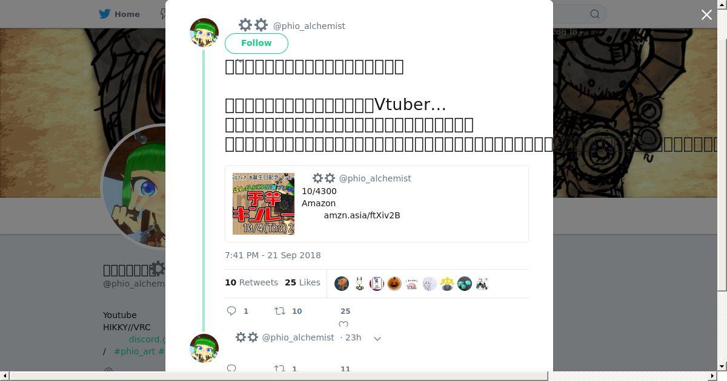Open the 25 Likes list
Viewport: 727px width, 381px height.
pos(302,282)
